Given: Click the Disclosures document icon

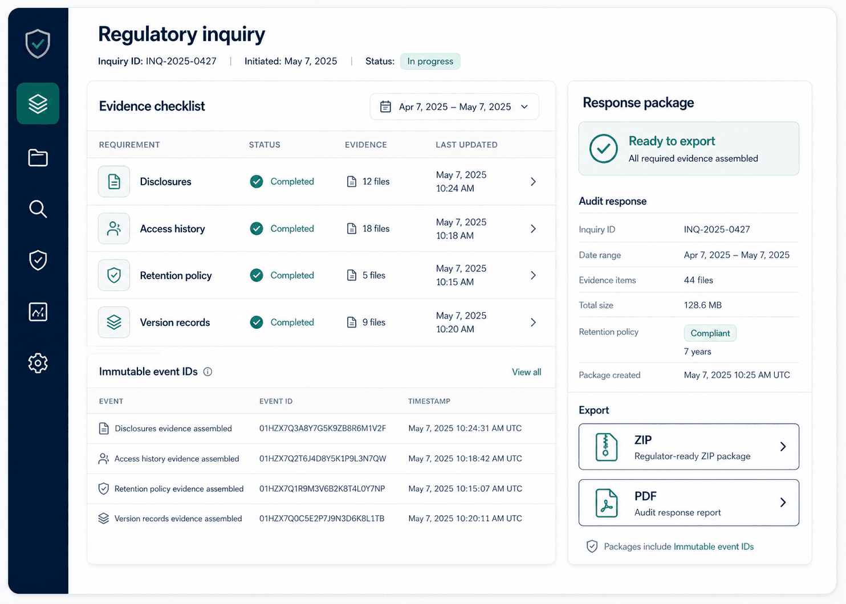Looking at the screenshot, I should [114, 182].
